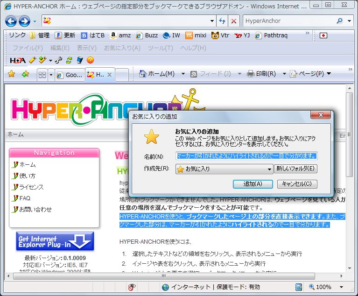The image size is (358, 296).
Task: Open HyperAnchor settings wrench icon
Action: 59,60
